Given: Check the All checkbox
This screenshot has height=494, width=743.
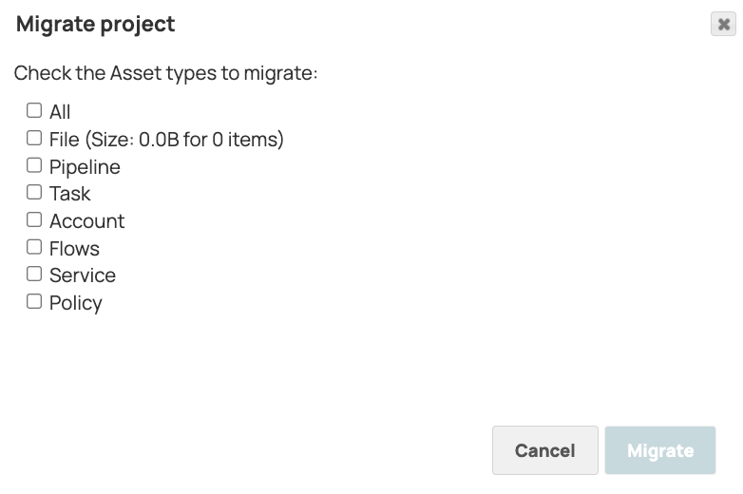Looking at the screenshot, I should [34, 110].
